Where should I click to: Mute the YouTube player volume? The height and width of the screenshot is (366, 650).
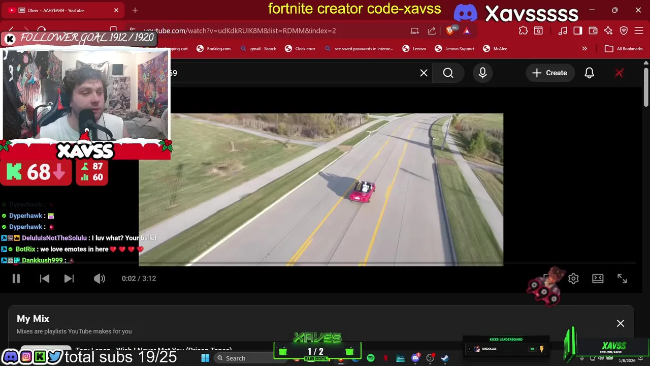(x=100, y=279)
